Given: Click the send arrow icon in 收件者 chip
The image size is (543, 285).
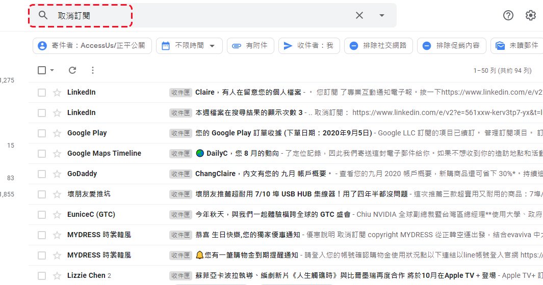Looking at the screenshot, I should pyautogui.click(x=288, y=46).
